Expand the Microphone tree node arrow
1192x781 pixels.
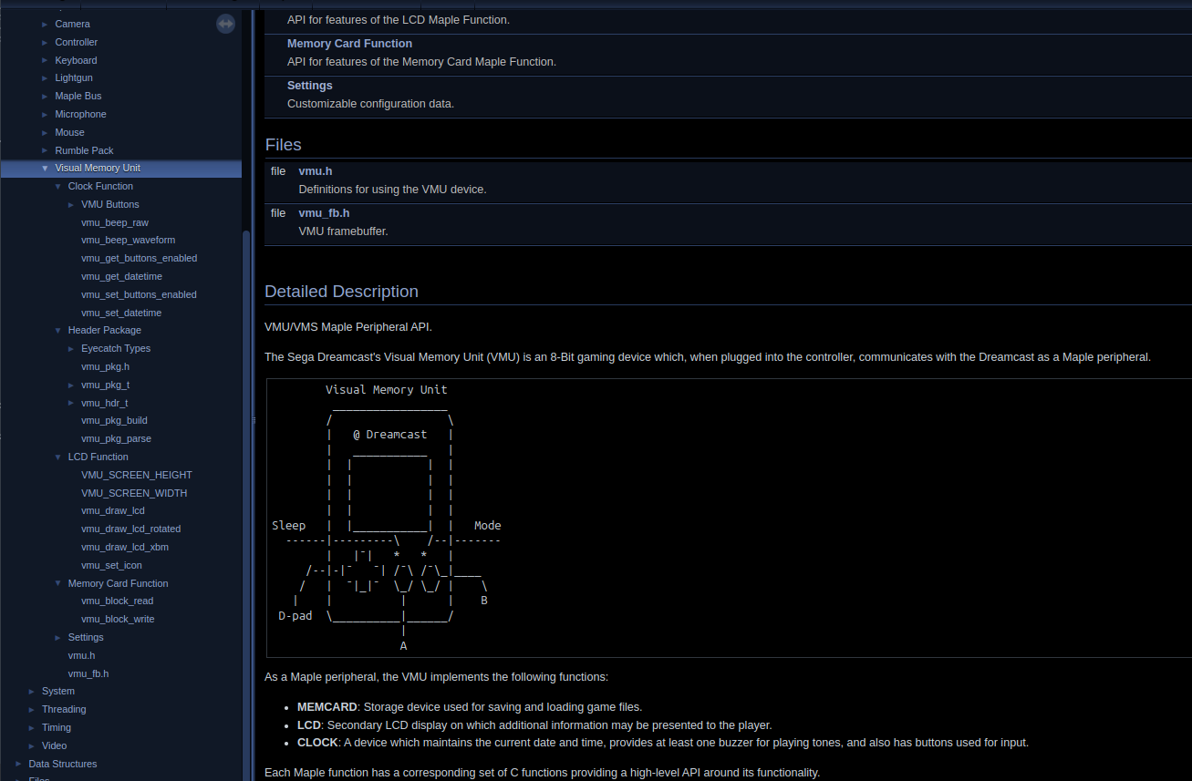coord(45,114)
